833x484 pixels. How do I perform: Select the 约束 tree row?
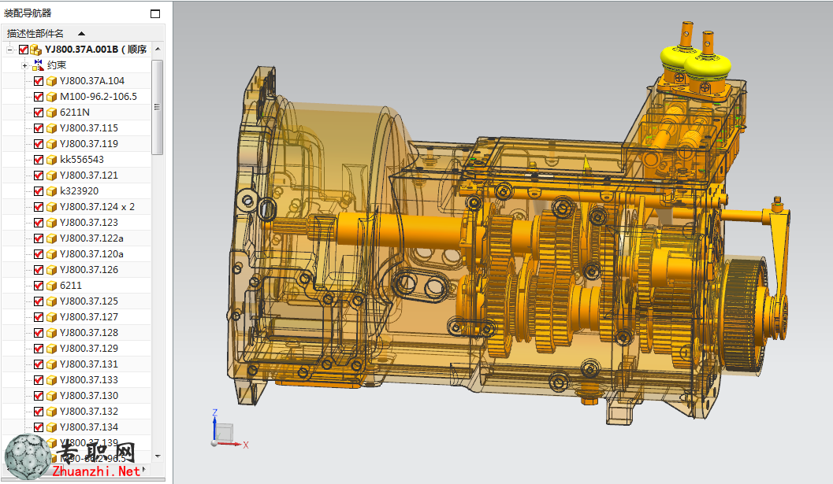click(77, 65)
